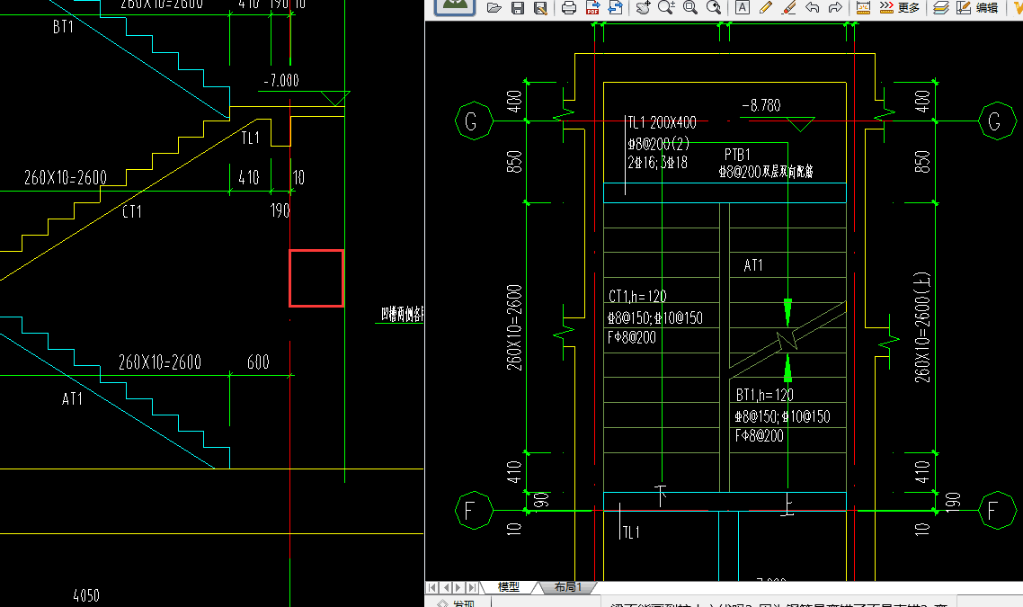1023x607 pixels.
Task: Click the file convert icon with blue arrows
Action: 615,8
